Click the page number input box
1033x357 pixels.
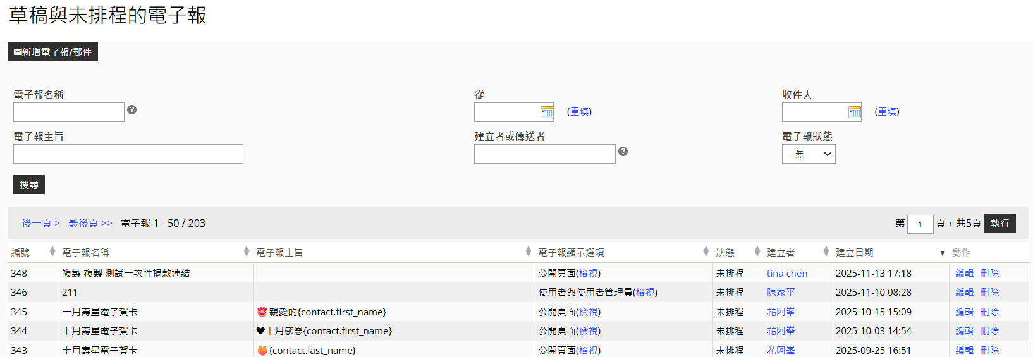pyautogui.click(x=920, y=224)
